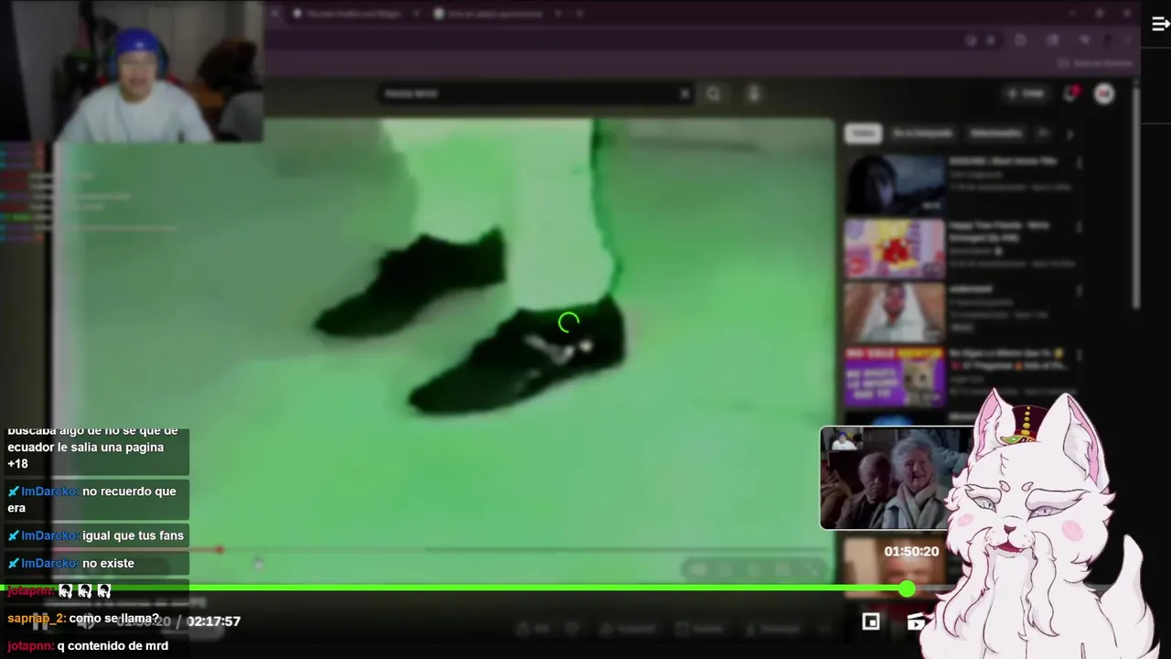Open the playlist queue icon in the top-right corner
This screenshot has height=659, width=1171.
[1160, 25]
